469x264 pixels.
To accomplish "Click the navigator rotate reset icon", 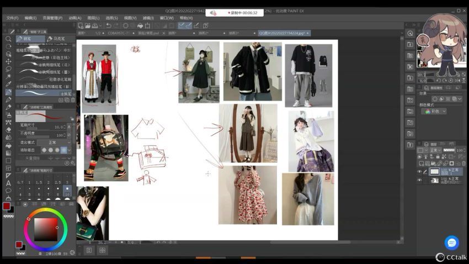I will (451, 81).
